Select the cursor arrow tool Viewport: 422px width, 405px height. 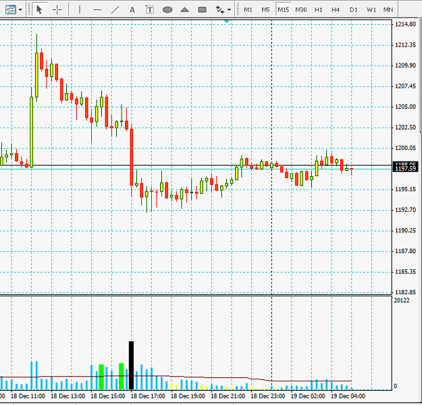[x=39, y=9]
